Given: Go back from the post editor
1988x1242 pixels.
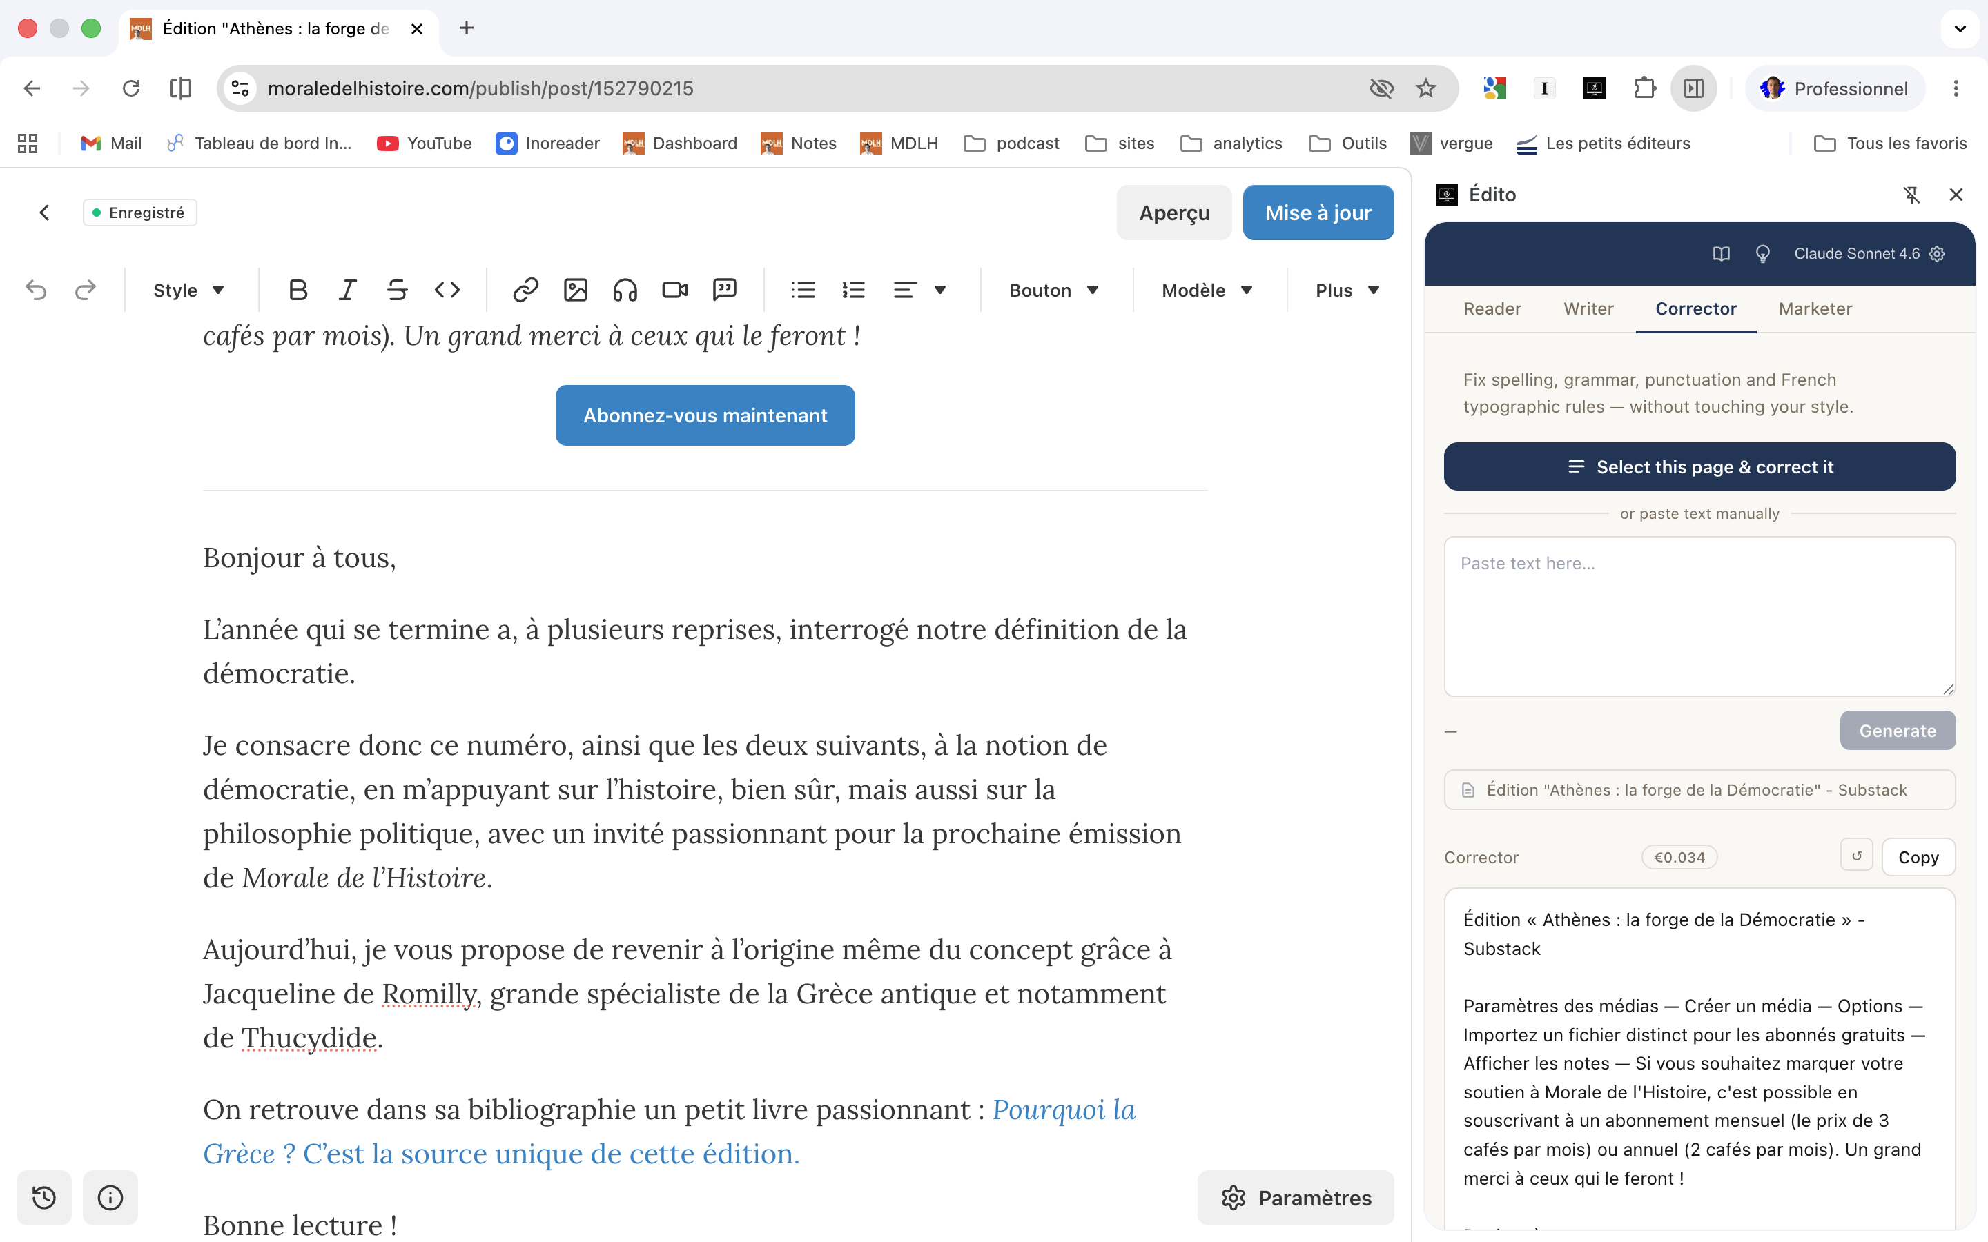Looking at the screenshot, I should (x=44, y=213).
